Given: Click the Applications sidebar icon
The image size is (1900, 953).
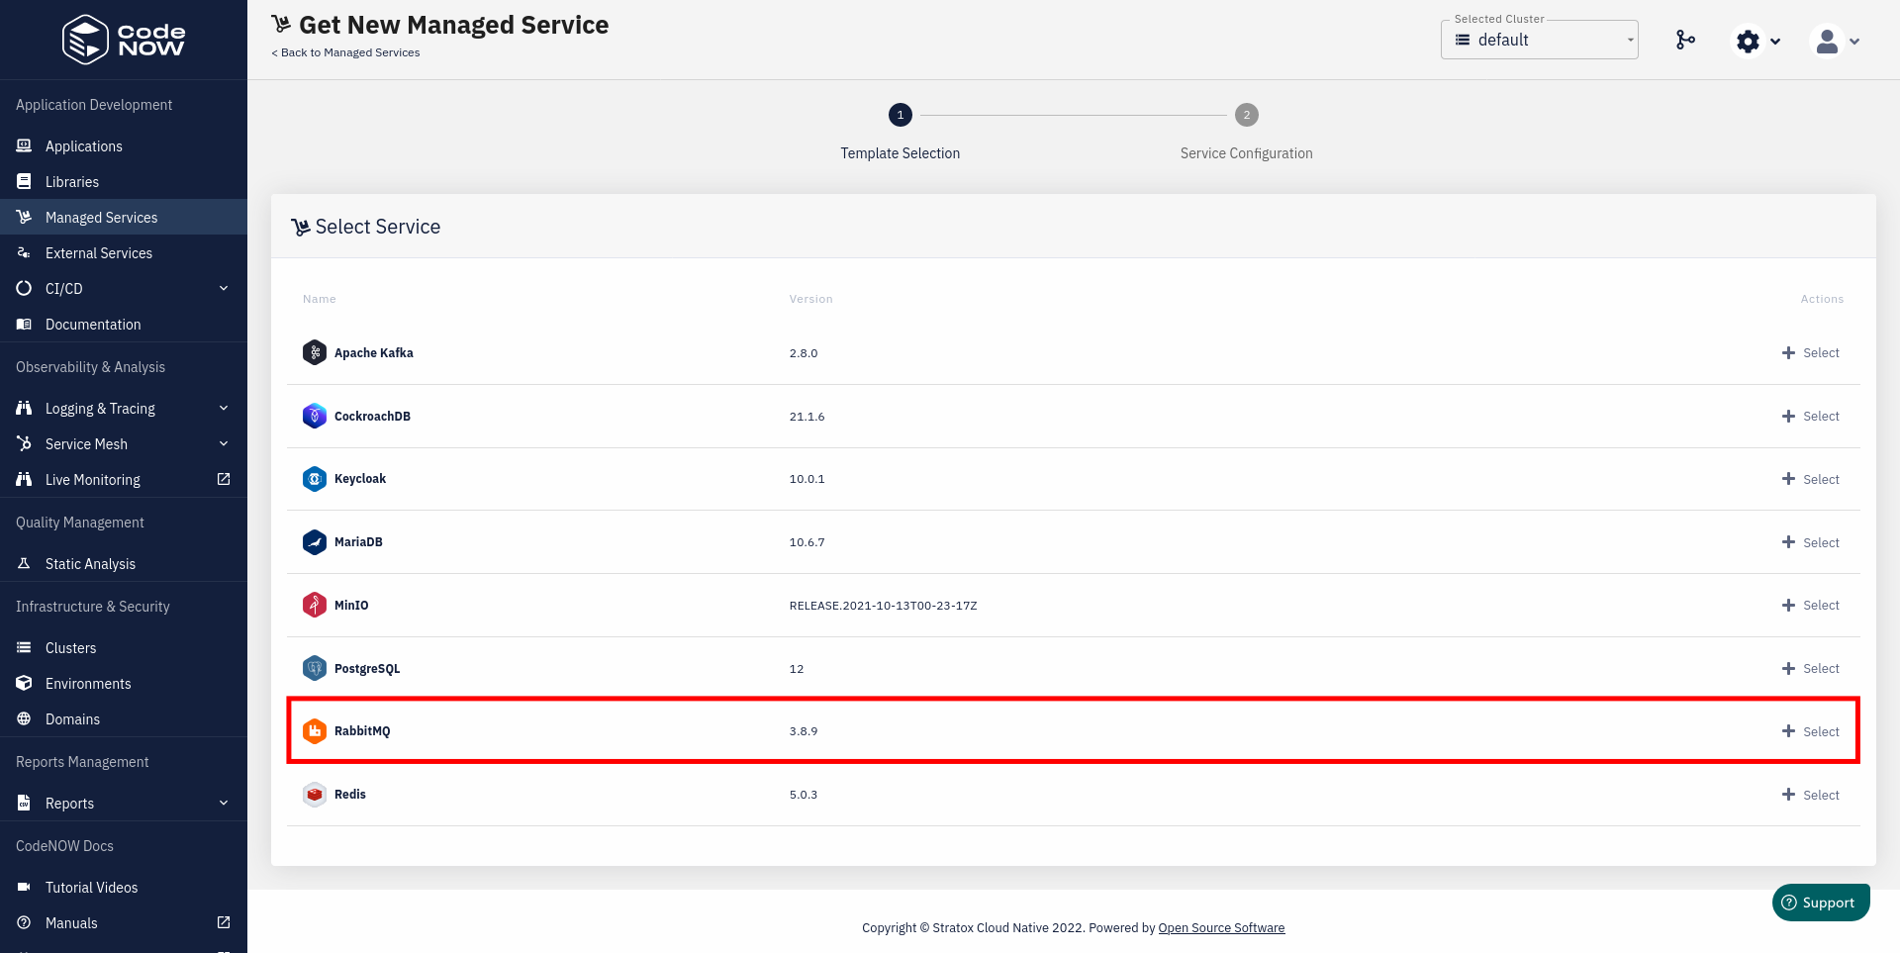Looking at the screenshot, I should pyautogui.click(x=24, y=145).
